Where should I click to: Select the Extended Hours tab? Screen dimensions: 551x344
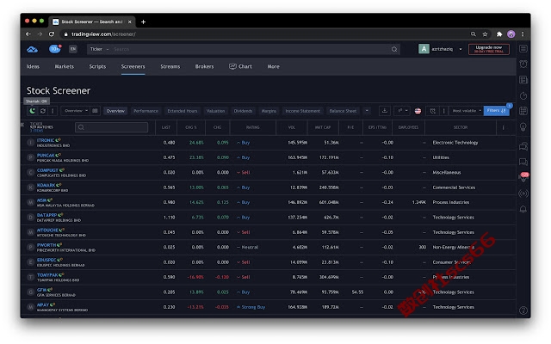[182, 111]
